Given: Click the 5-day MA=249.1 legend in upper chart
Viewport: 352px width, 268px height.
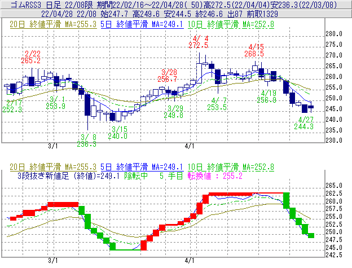Looking at the screenshot, I should point(142,24).
